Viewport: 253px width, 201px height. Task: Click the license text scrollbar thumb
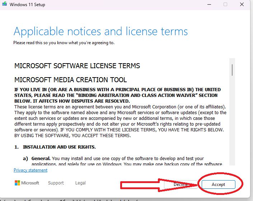click(x=232, y=70)
